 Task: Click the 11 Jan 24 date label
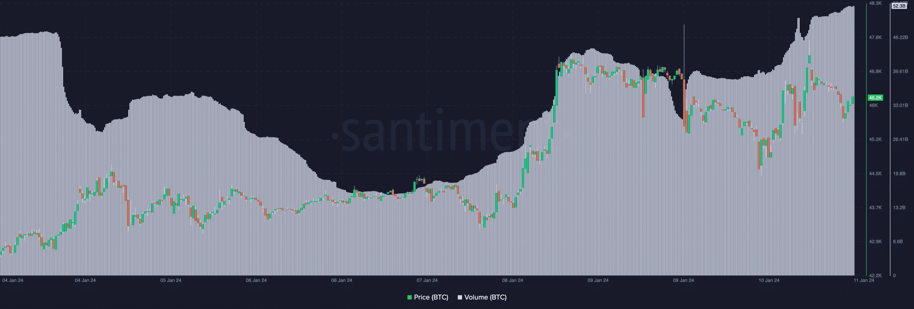(x=864, y=280)
